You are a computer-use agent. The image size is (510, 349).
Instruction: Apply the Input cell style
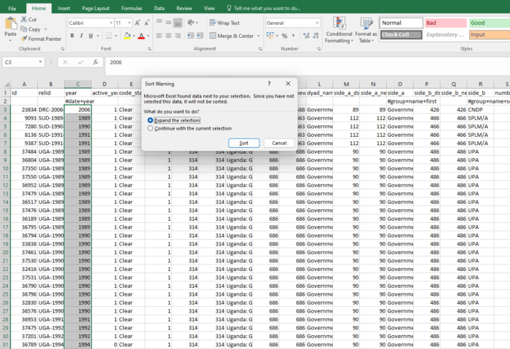pos(489,35)
